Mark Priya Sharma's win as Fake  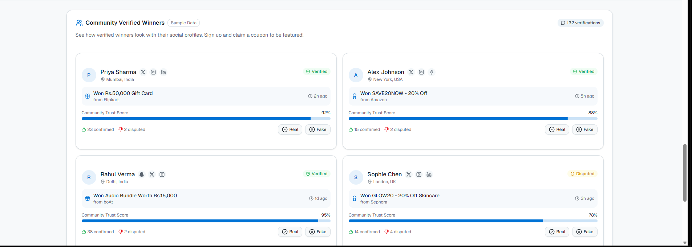coord(318,129)
